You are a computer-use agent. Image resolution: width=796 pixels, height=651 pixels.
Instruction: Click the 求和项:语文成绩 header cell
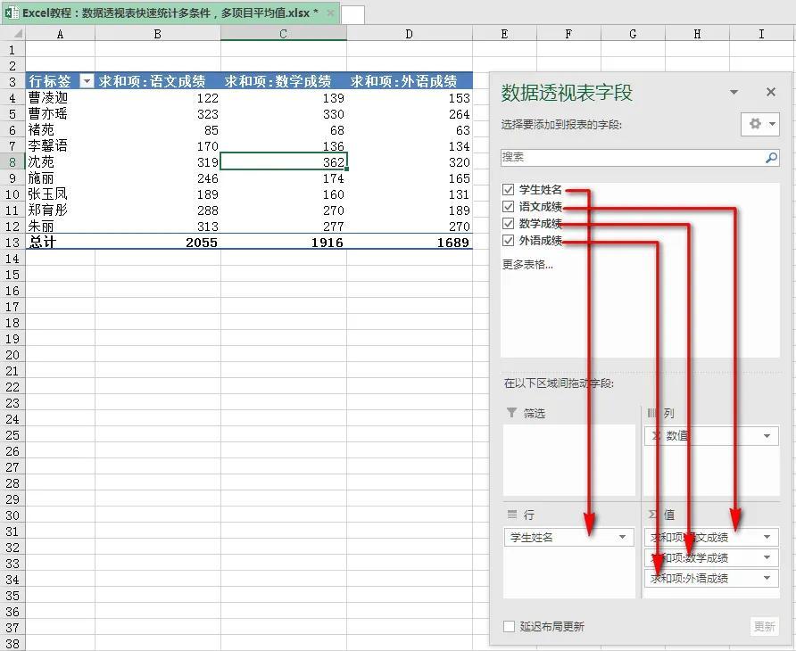tap(157, 81)
